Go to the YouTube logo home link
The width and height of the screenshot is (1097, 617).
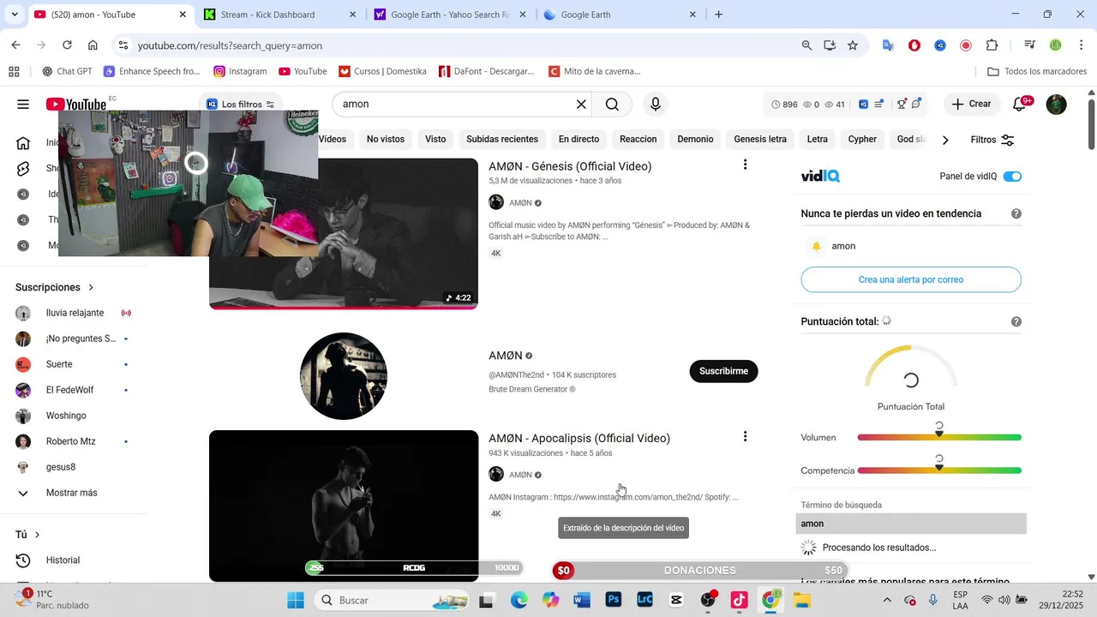pos(76,105)
